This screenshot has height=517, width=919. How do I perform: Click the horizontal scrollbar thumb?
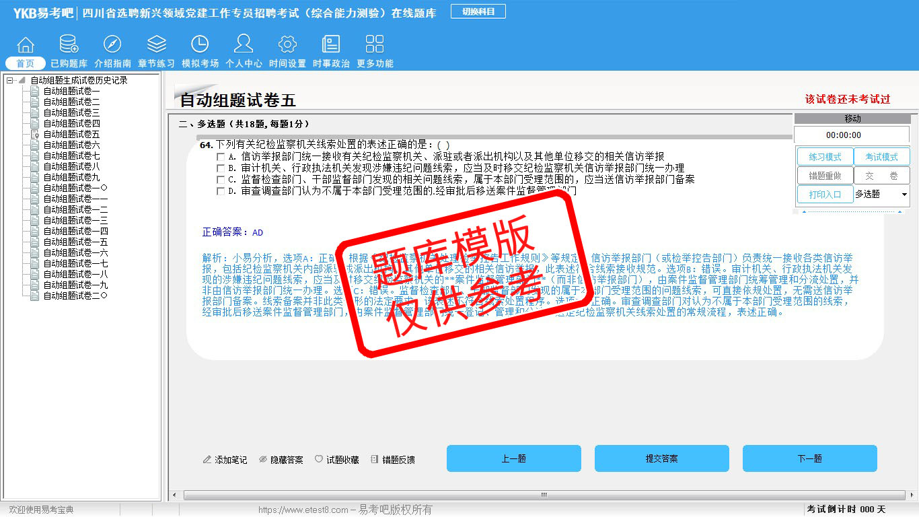pyautogui.click(x=544, y=495)
